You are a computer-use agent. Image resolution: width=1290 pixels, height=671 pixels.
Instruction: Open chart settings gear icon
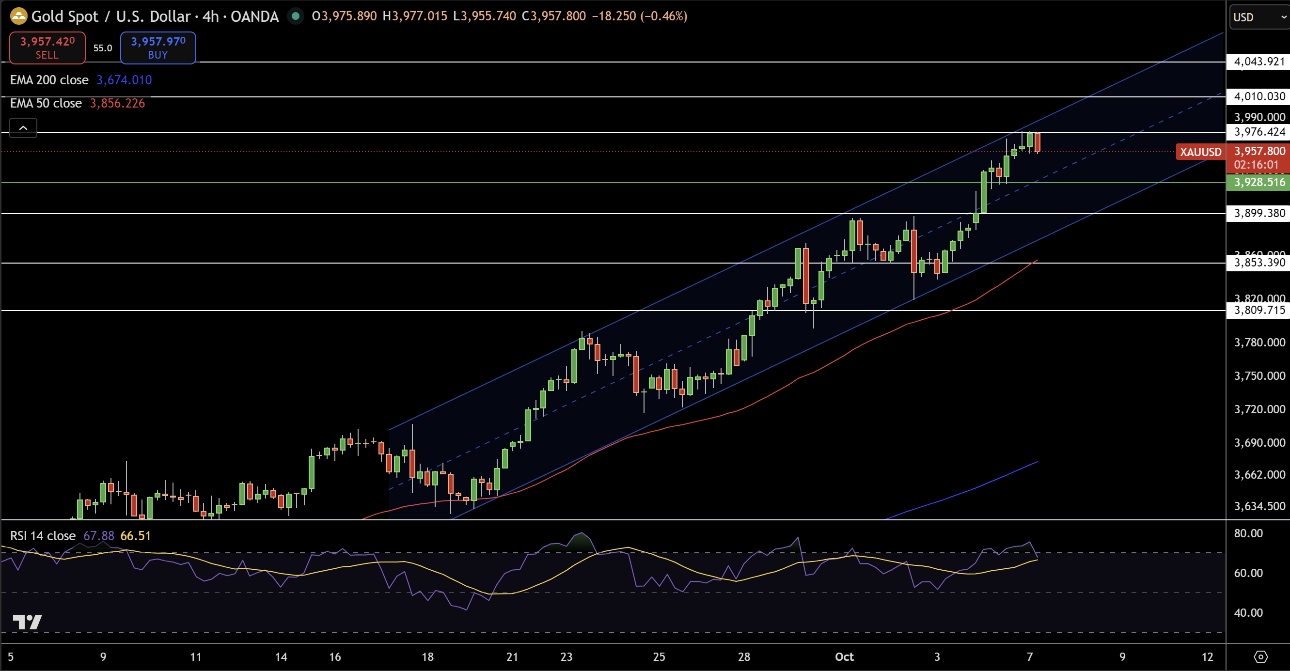click(1260, 656)
